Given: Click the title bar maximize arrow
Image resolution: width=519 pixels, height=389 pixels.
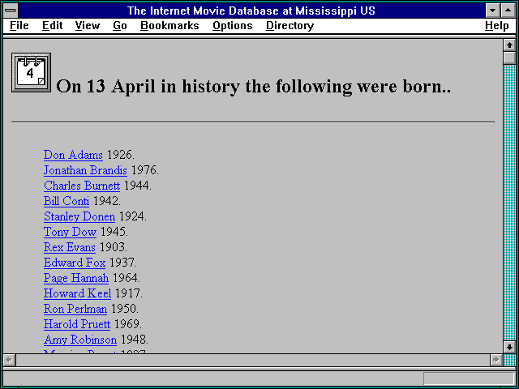Looking at the screenshot, I should (x=508, y=11).
